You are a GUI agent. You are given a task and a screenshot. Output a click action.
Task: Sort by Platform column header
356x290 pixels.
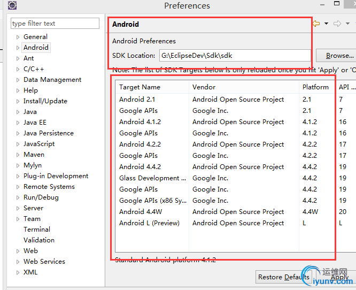pos(317,87)
